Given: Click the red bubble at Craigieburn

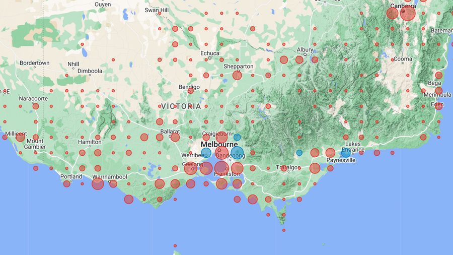Looking at the screenshot, I should coord(221,137).
